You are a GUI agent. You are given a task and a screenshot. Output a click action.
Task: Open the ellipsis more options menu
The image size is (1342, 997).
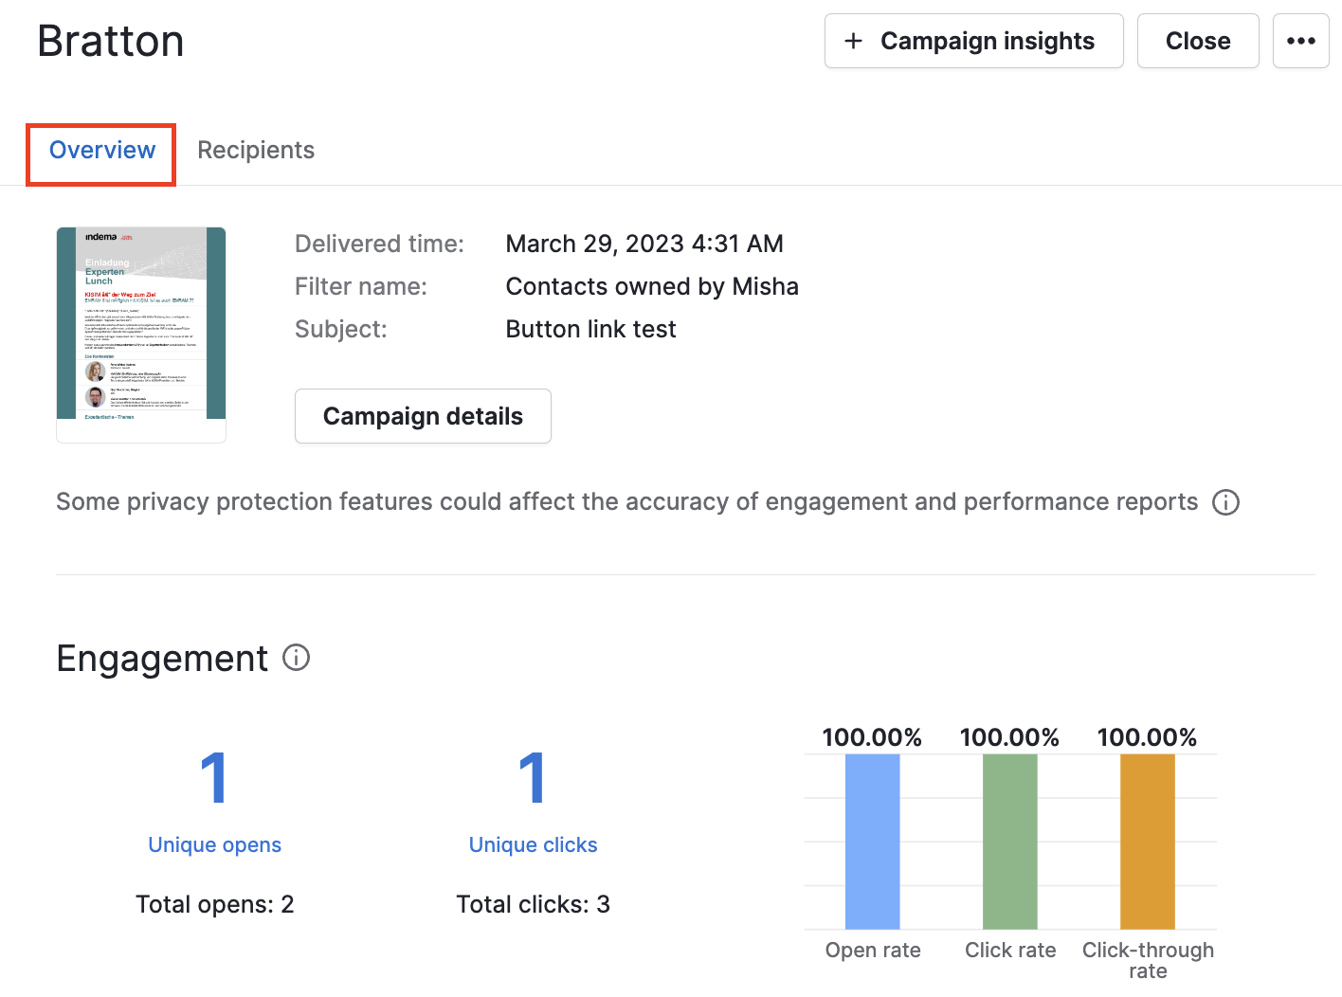pyautogui.click(x=1300, y=41)
